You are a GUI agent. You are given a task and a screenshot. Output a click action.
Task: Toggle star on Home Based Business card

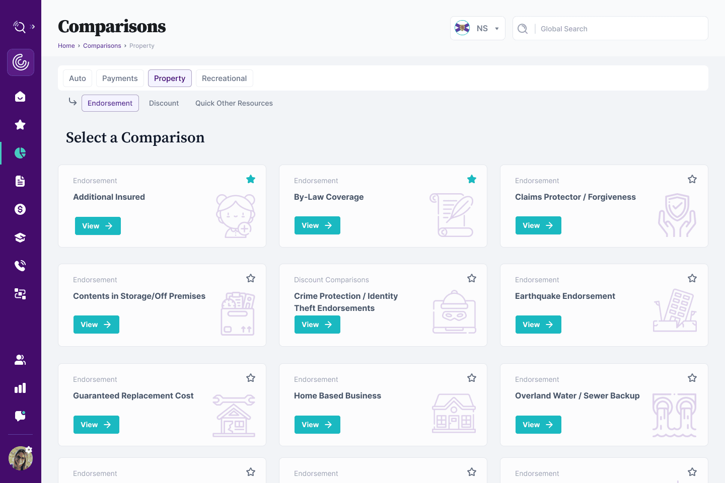pos(472,378)
